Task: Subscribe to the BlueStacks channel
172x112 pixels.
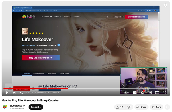Action: click(36, 107)
